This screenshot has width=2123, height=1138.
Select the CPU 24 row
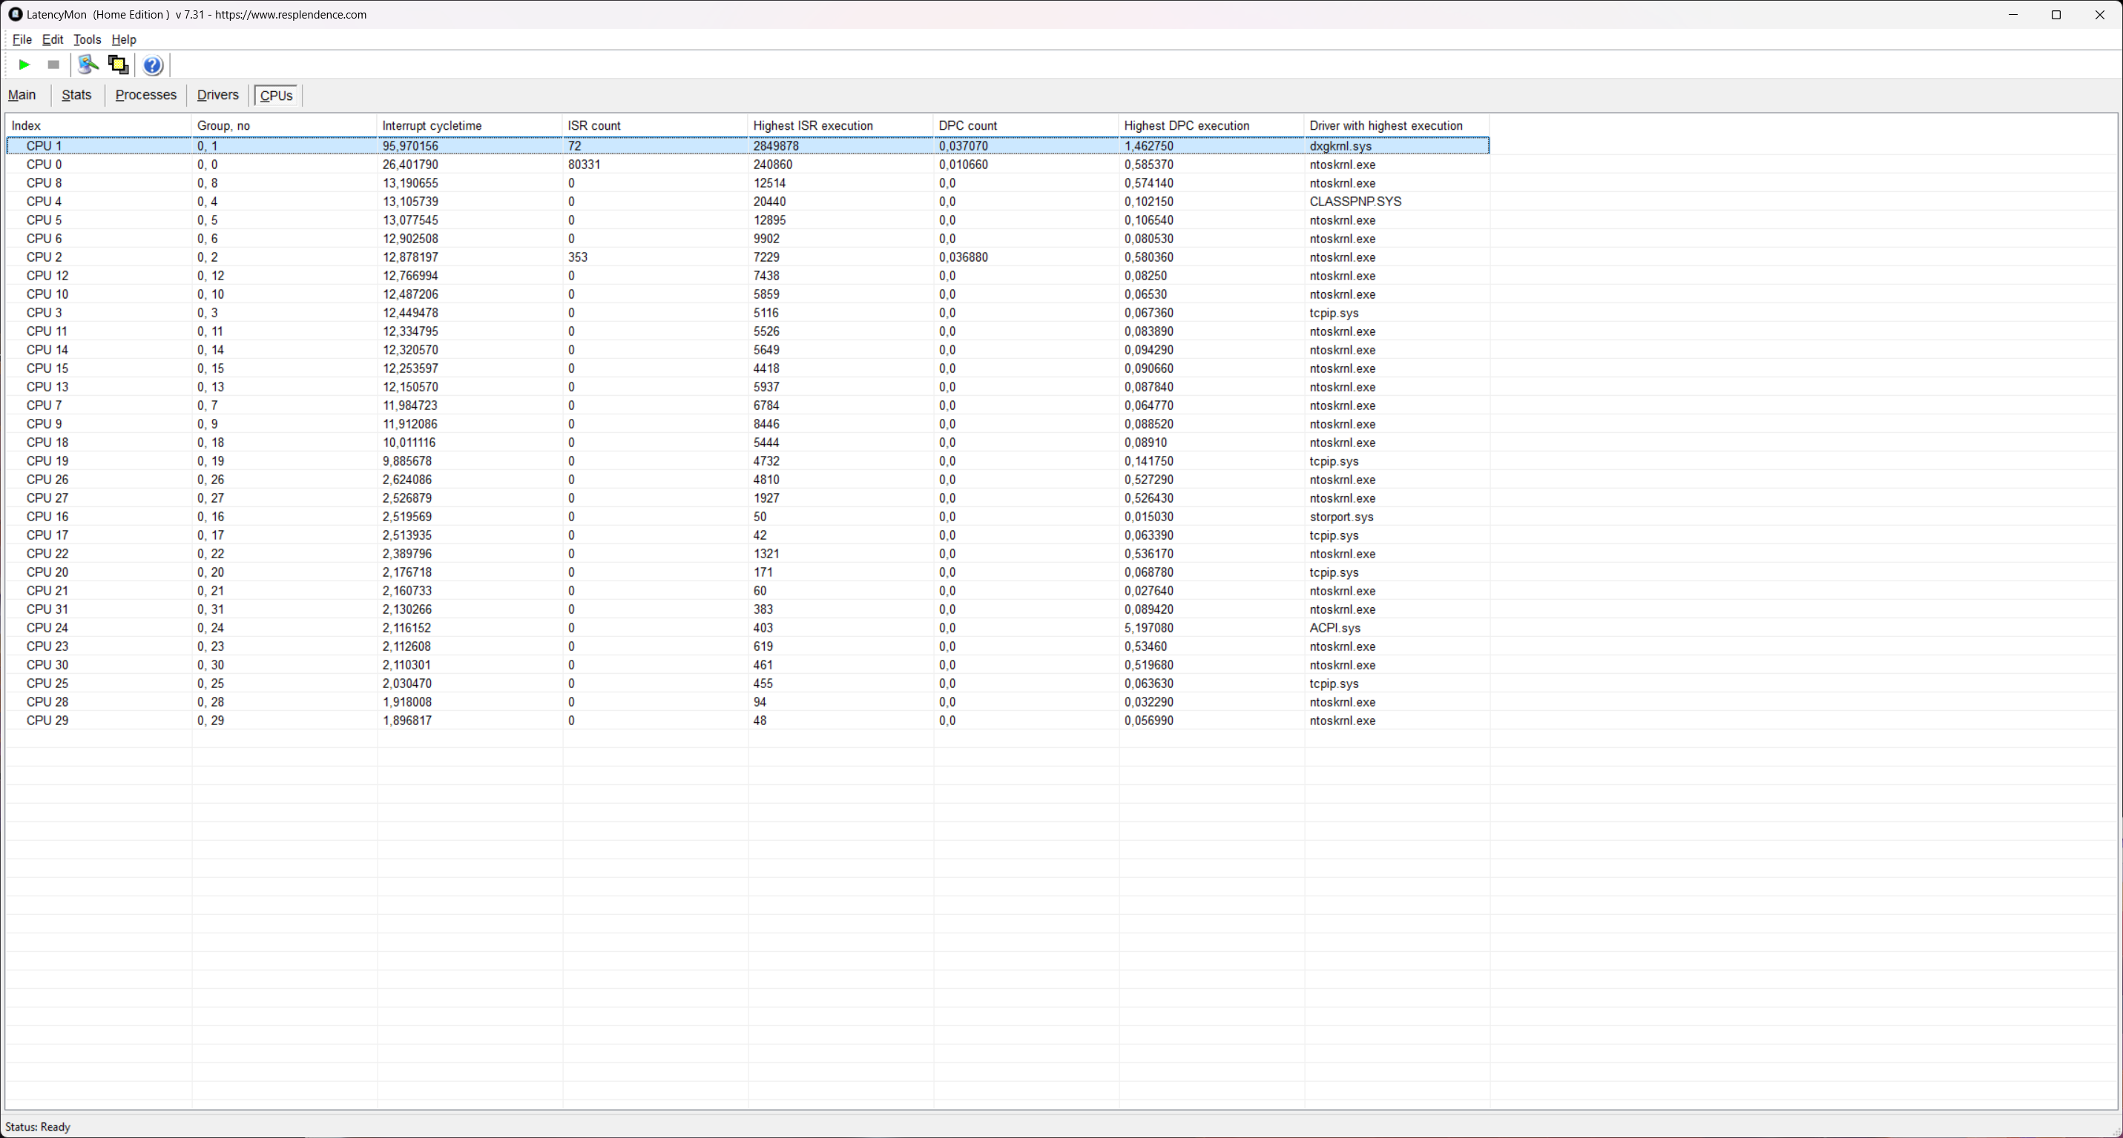click(x=47, y=627)
